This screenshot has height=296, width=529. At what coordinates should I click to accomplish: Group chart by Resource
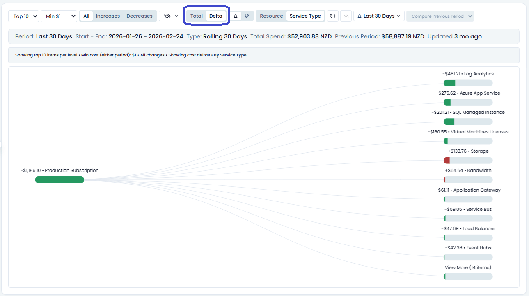(271, 16)
